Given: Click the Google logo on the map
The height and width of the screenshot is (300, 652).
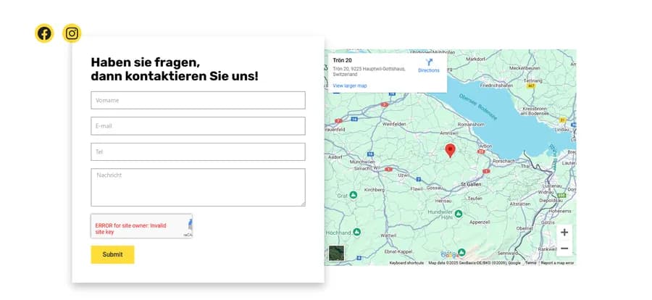Looking at the screenshot, I should point(449,255).
